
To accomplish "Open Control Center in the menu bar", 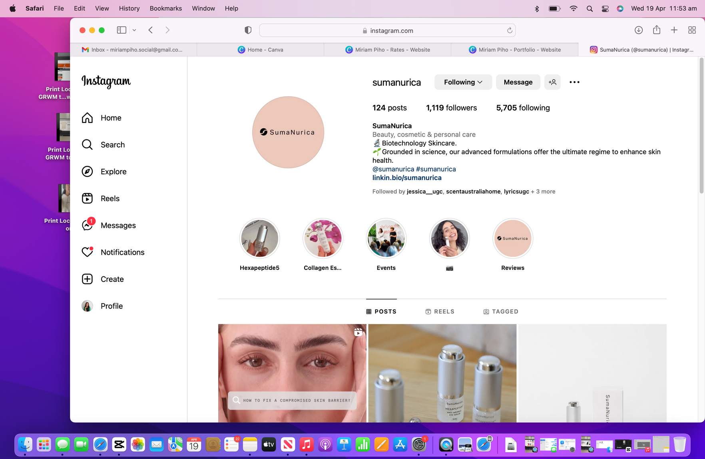I will (x=605, y=8).
